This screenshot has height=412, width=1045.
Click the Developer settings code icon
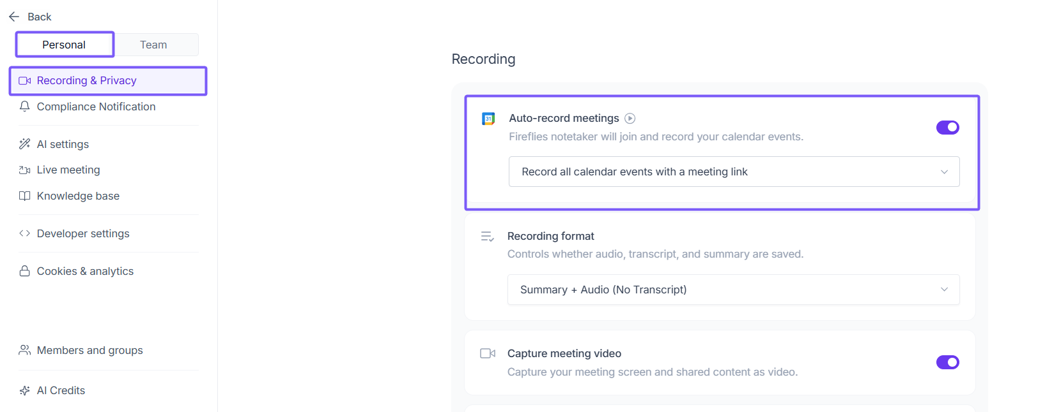[x=25, y=233]
